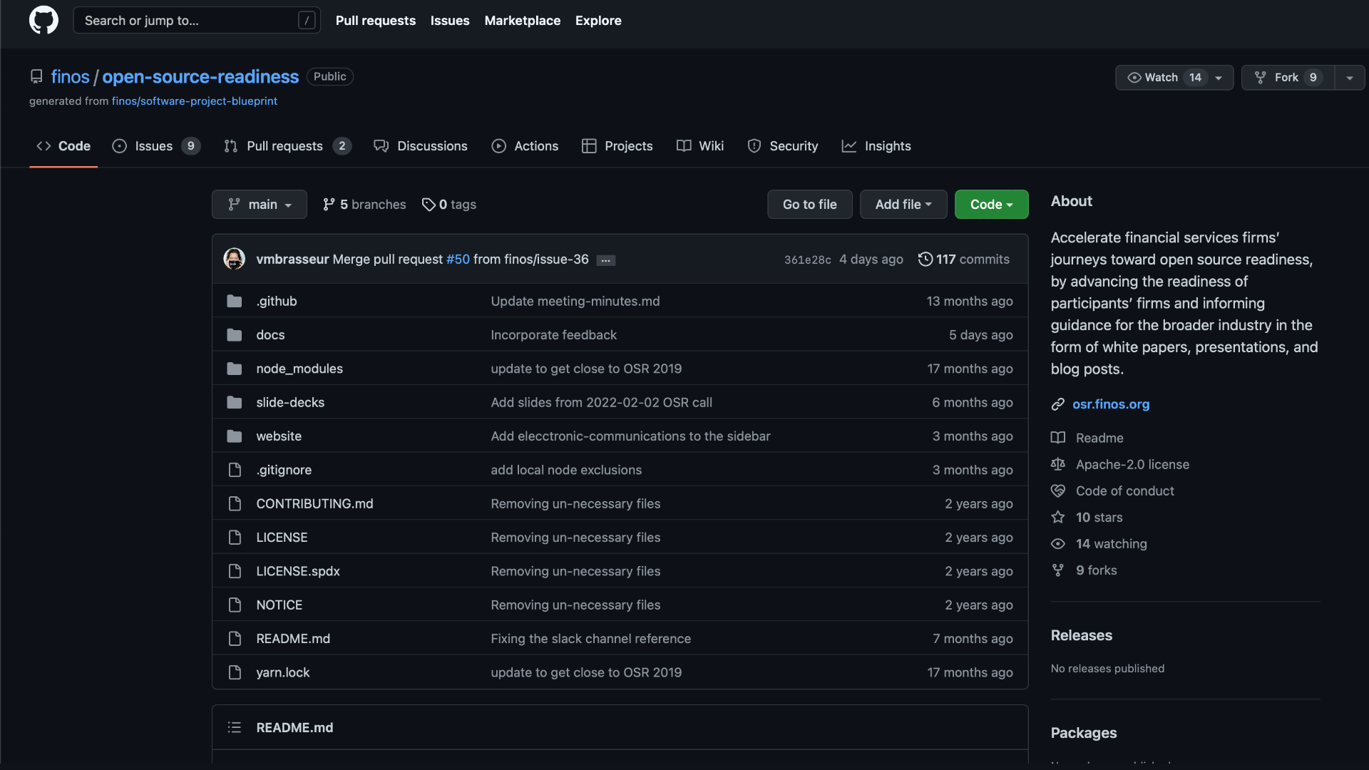
Task: Open the green Code dropdown
Action: tap(991, 205)
